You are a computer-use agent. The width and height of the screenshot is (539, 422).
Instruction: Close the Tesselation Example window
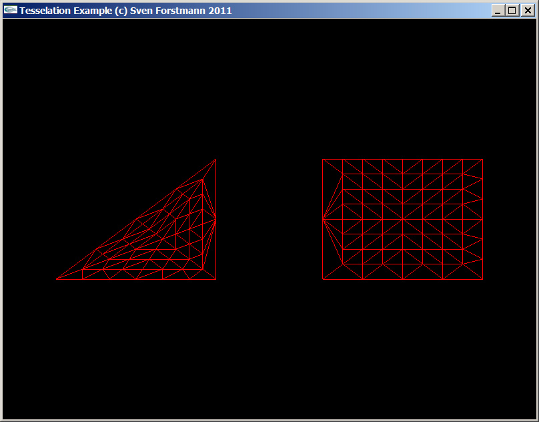click(527, 10)
